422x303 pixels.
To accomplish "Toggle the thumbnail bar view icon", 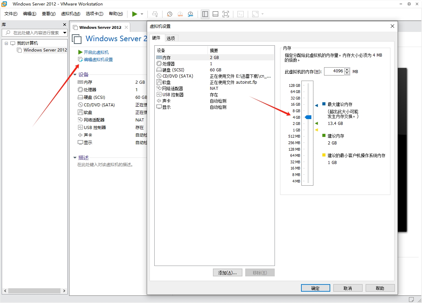I will (215, 14).
